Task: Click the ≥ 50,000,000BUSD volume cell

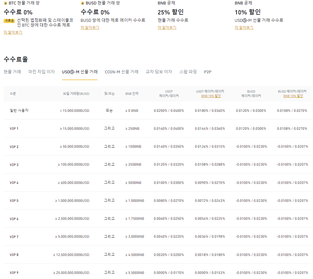Action: coord(74,147)
